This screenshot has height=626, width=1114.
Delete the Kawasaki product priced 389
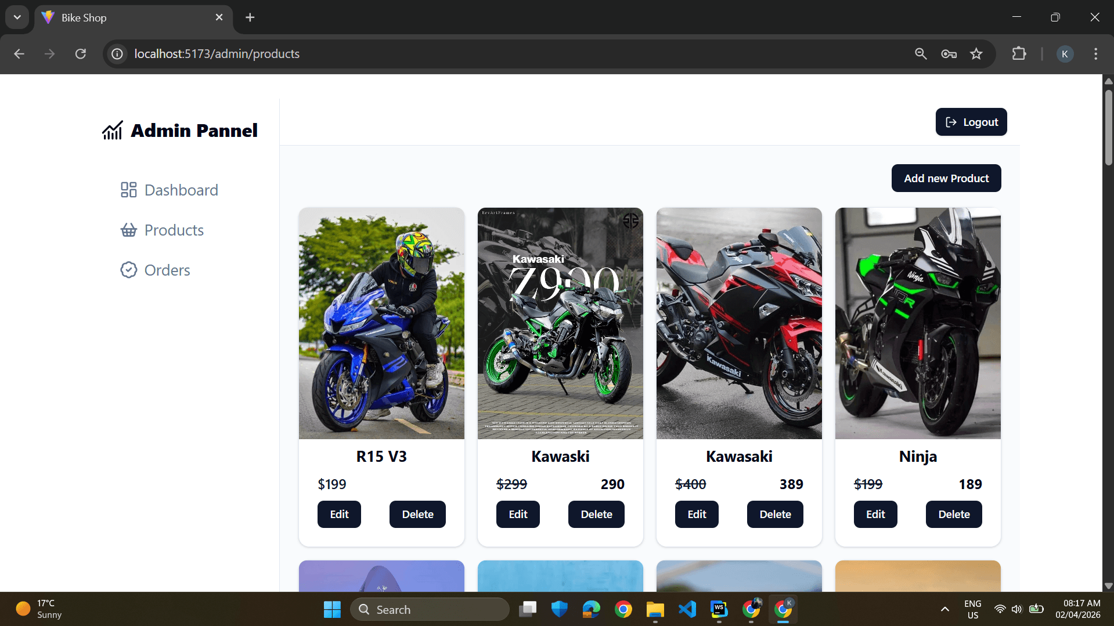pos(775,514)
